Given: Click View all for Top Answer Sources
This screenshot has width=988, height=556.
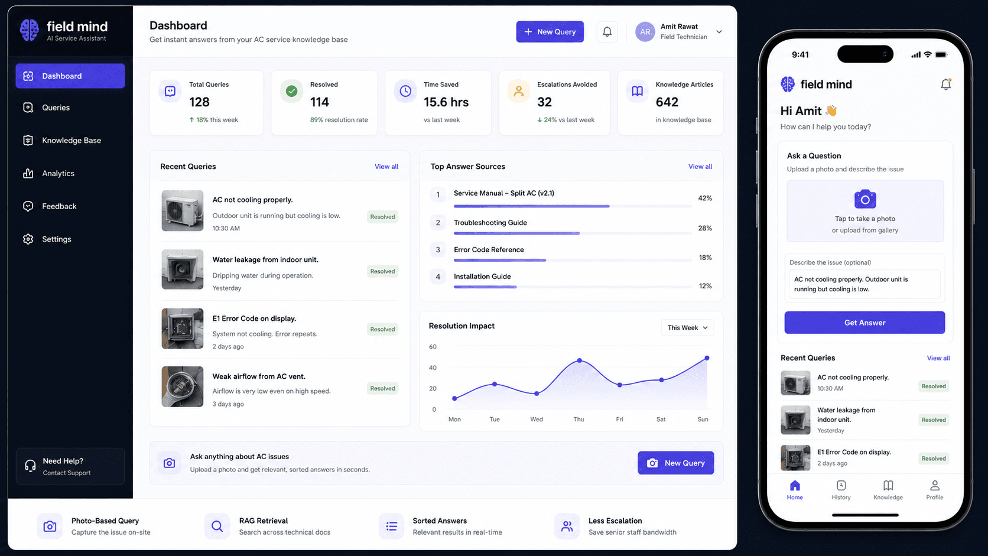Looking at the screenshot, I should click(700, 167).
